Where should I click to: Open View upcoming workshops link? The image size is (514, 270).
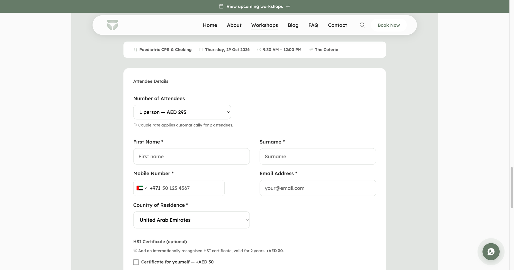pyautogui.click(x=254, y=6)
